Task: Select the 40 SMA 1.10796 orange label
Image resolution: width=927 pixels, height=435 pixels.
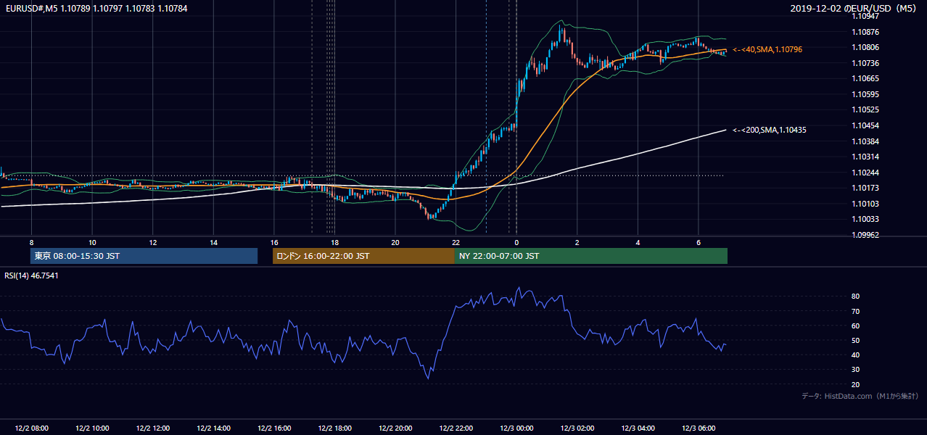Action: 767,49
